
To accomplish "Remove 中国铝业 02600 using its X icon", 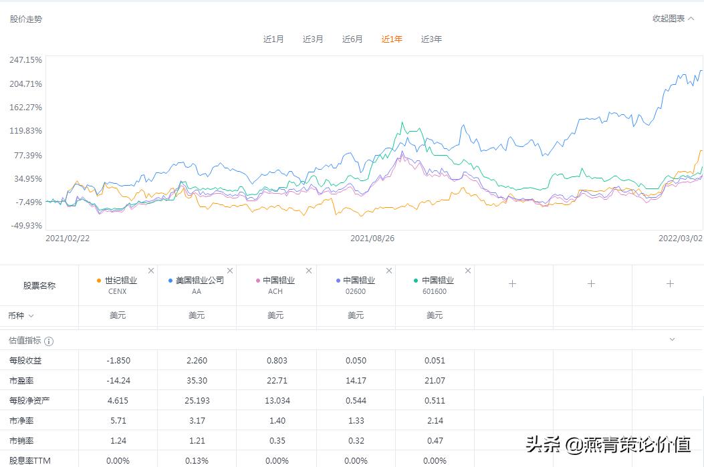I will (388, 271).
